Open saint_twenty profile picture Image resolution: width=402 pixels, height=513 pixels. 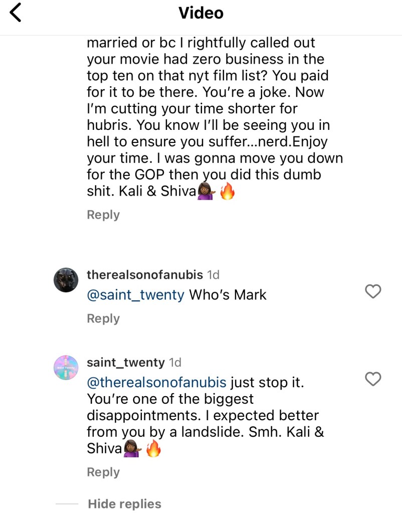point(66,368)
